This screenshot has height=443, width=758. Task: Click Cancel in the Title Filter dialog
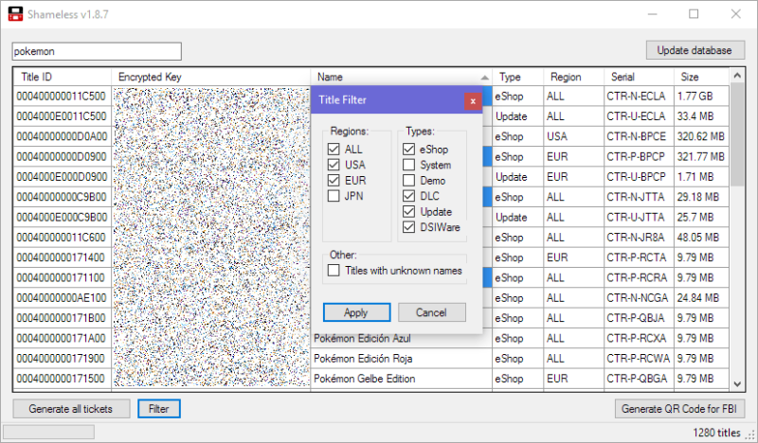432,312
